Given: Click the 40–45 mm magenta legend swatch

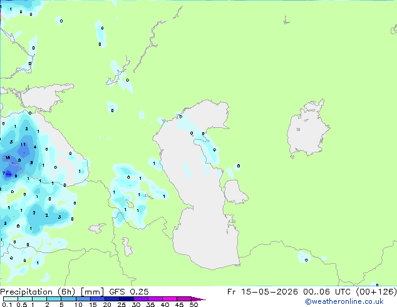Looking at the screenshot, I should point(170,299).
